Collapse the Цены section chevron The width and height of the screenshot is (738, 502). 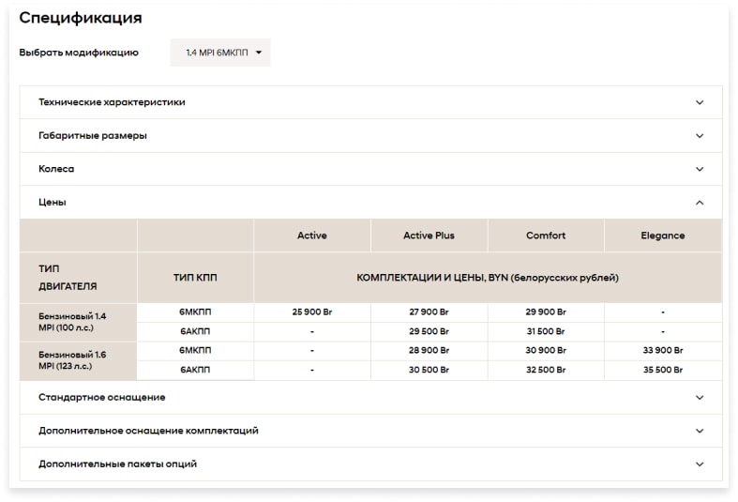700,203
